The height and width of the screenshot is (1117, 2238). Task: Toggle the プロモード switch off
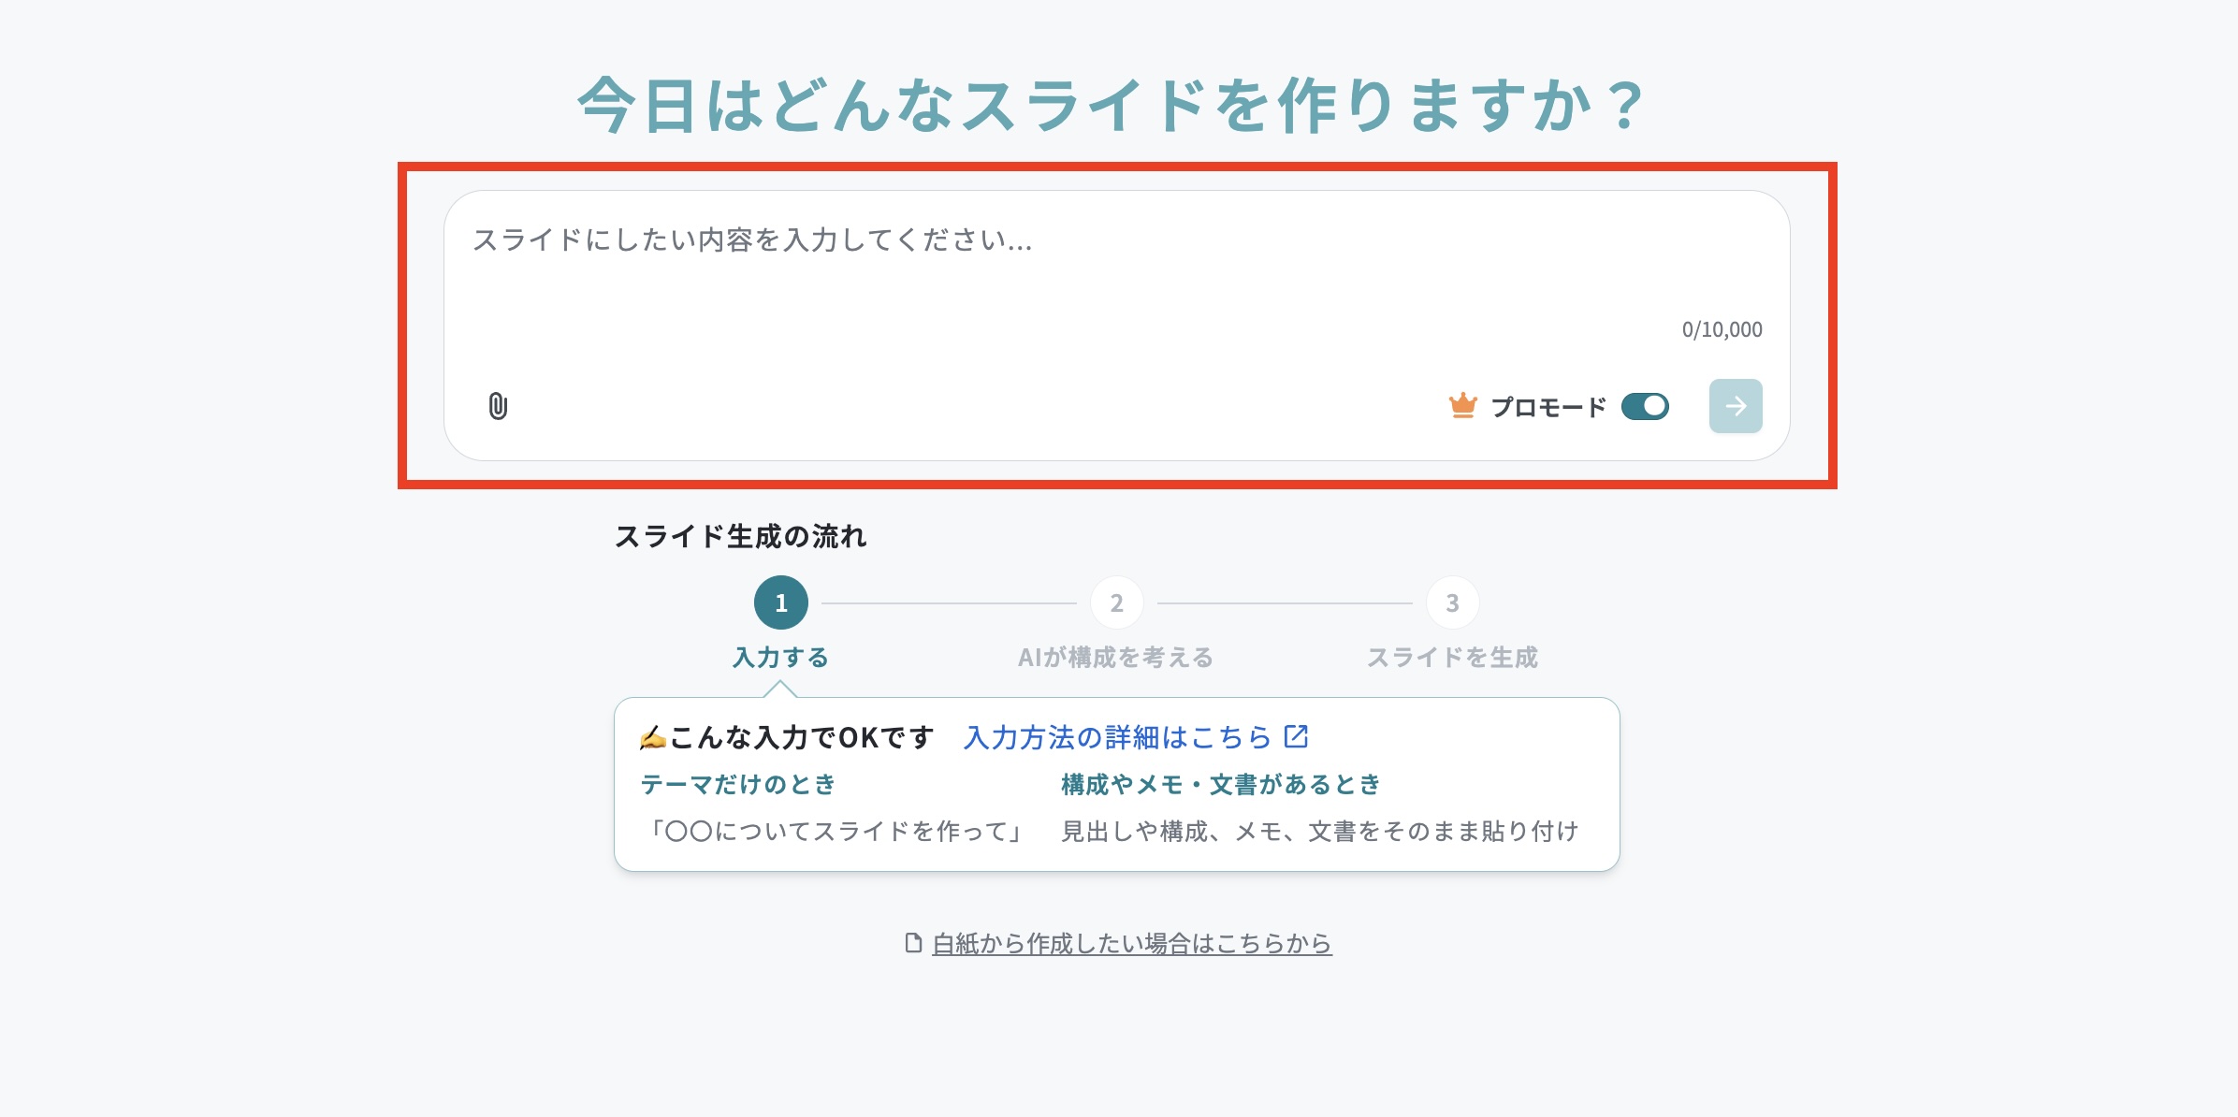[1645, 406]
